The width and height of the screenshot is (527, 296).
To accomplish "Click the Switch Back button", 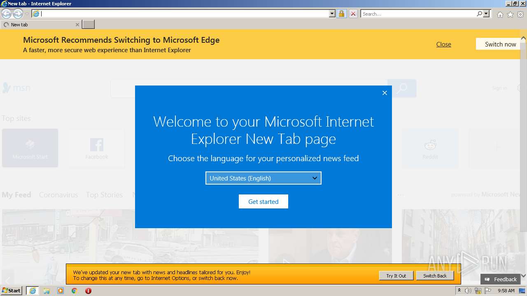I will (x=435, y=276).
